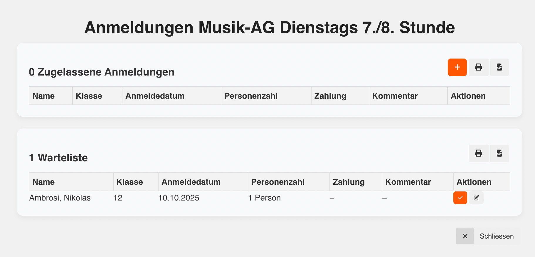Image resolution: width=535 pixels, height=257 pixels.
Task: Click Name column header in Warteliste table
Action: coord(43,182)
